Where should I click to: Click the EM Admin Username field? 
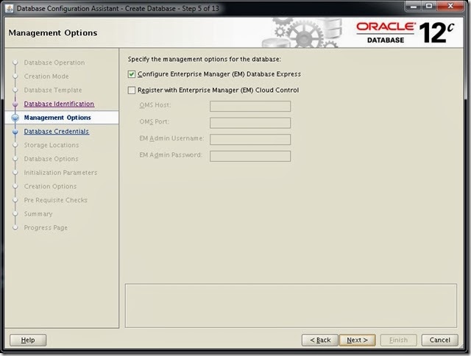coord(249,140)
